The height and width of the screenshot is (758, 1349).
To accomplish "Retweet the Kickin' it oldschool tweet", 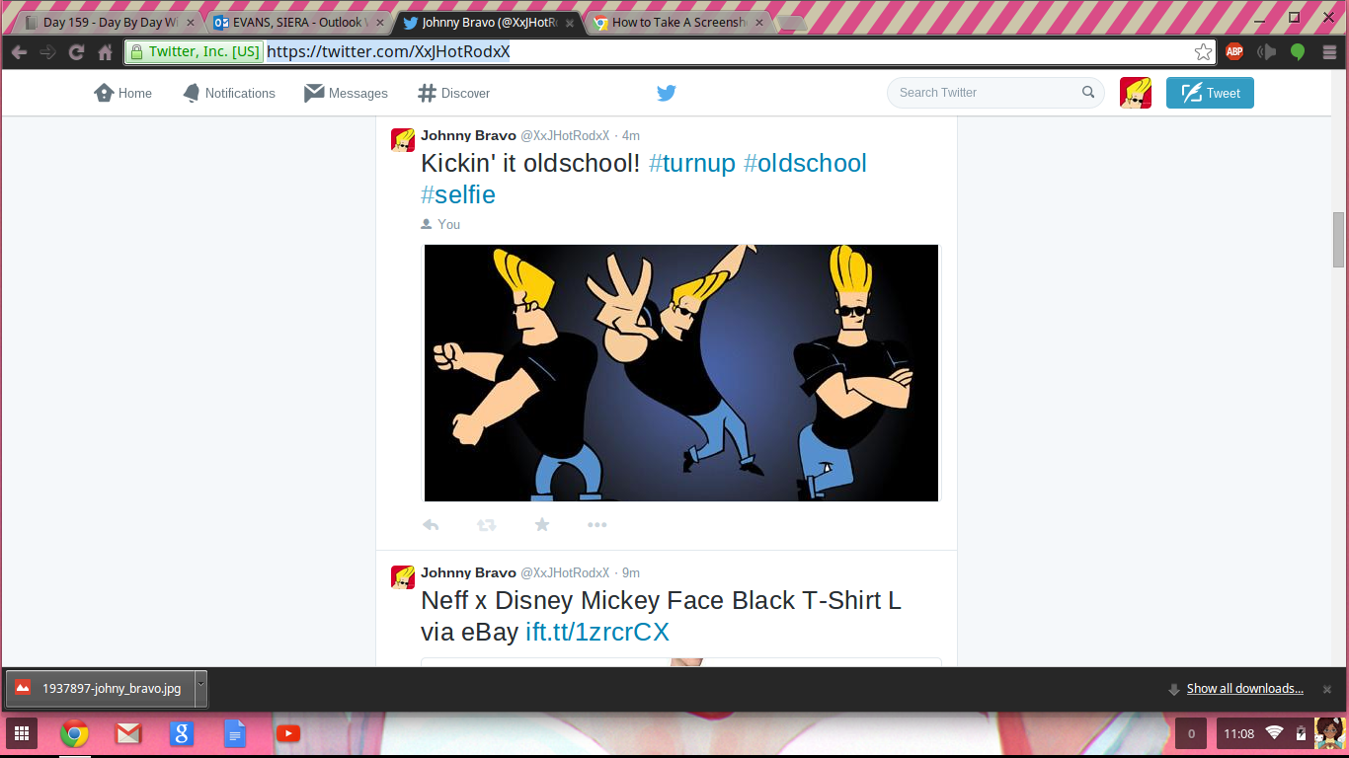I will click(x=486, y=525).
